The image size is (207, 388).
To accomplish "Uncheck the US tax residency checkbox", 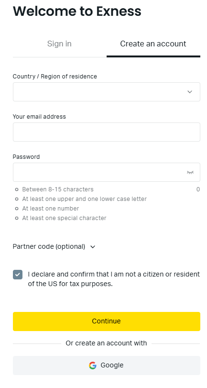I will (x=18, y=275).
